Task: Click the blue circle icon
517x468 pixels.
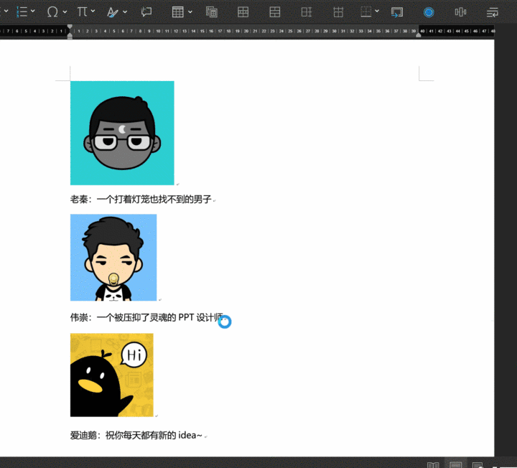Action: click(x=429, y=12)
